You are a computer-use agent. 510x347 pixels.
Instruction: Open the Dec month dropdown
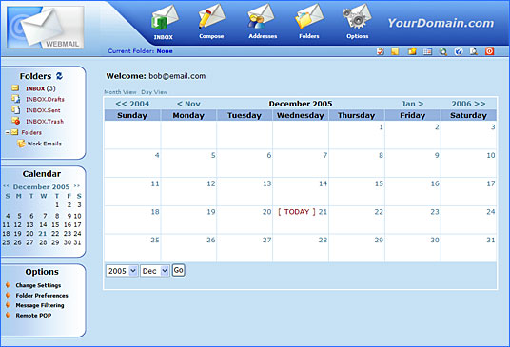155,271
